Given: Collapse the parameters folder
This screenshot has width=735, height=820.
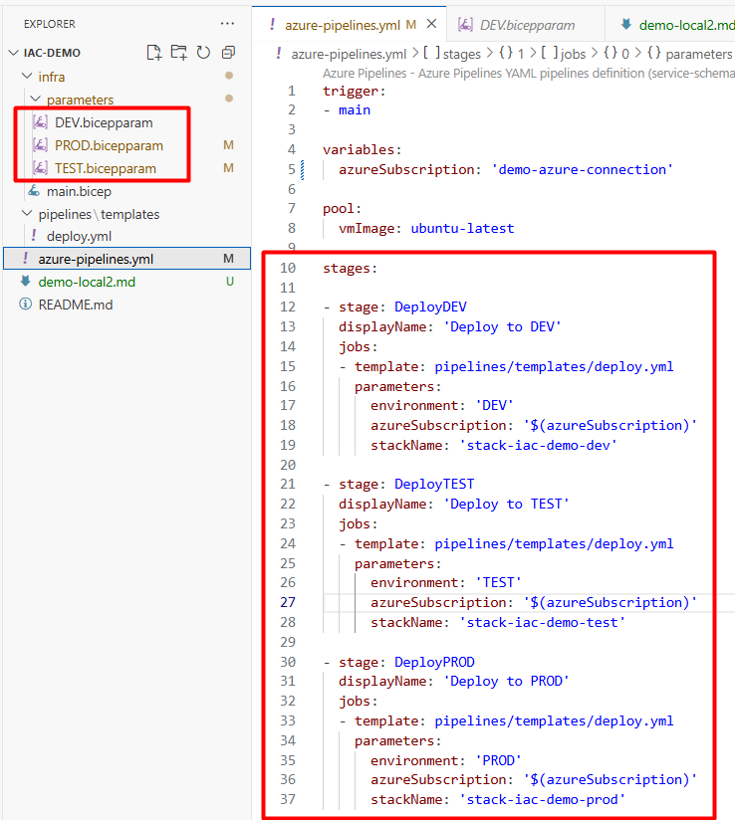Looking at the screenshot, I should pos(35,100).
